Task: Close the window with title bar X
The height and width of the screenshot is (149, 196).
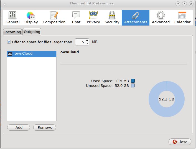Action: click(191, 4)
